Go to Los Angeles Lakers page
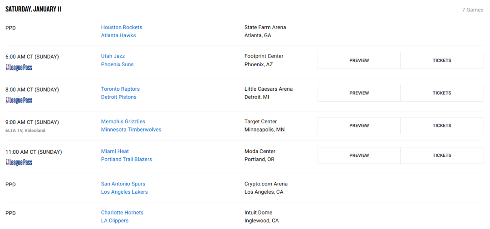The height and width of the screenshot is (229, 490). click(x=124, y=192)
